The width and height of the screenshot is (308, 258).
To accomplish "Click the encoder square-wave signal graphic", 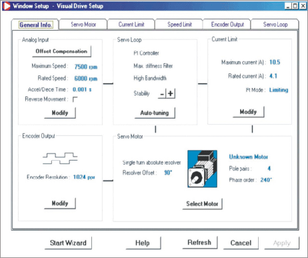I will (x=60, y=158).
